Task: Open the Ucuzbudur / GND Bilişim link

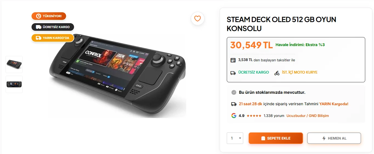Action: [307, 116]
